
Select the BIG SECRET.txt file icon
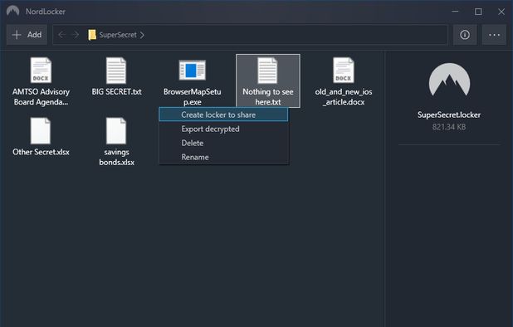coord(116,70)
